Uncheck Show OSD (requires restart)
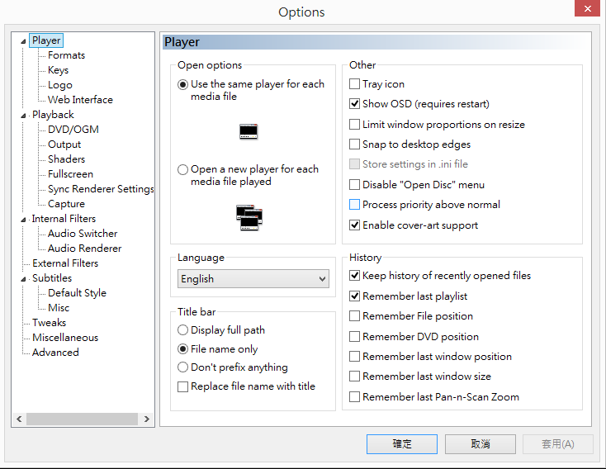Viewport: 606px width, 469px height. [355, 104]
